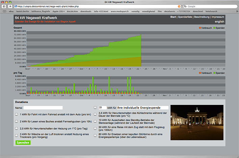Click the 8.000 kWh pro Tag axis label
Image resolution: width=239 pixels, height=158 pixels.
click(21, 76)
